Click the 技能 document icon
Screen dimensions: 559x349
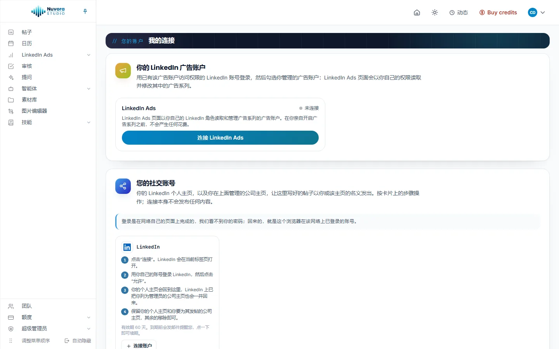[x=11, y=122]
